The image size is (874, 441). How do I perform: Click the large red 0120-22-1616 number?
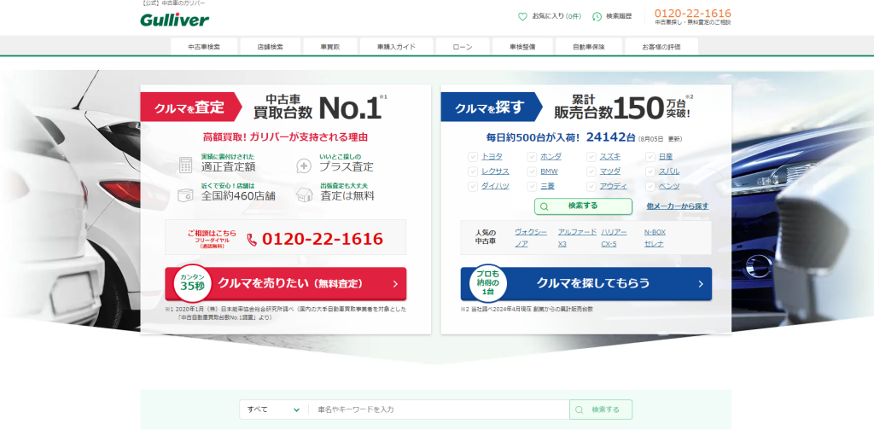click(322, 239)
